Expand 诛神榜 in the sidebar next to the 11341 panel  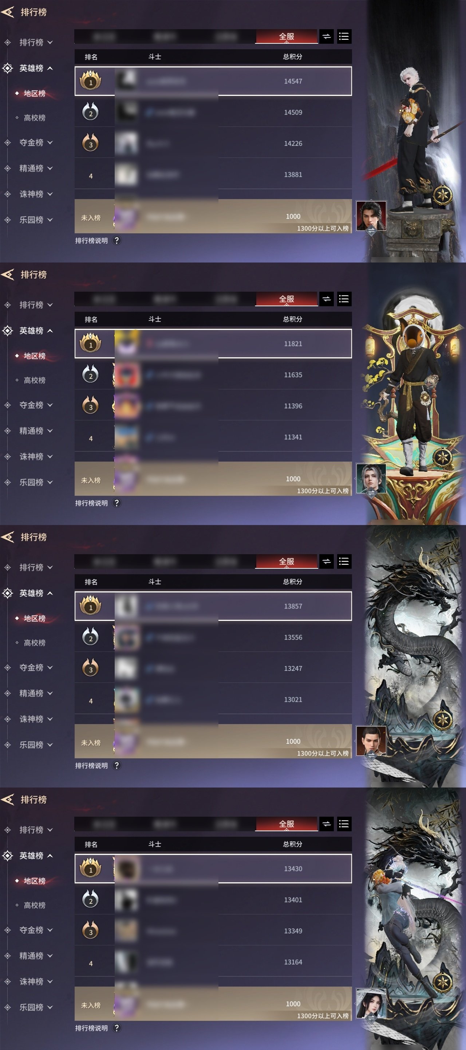point(31,456)
